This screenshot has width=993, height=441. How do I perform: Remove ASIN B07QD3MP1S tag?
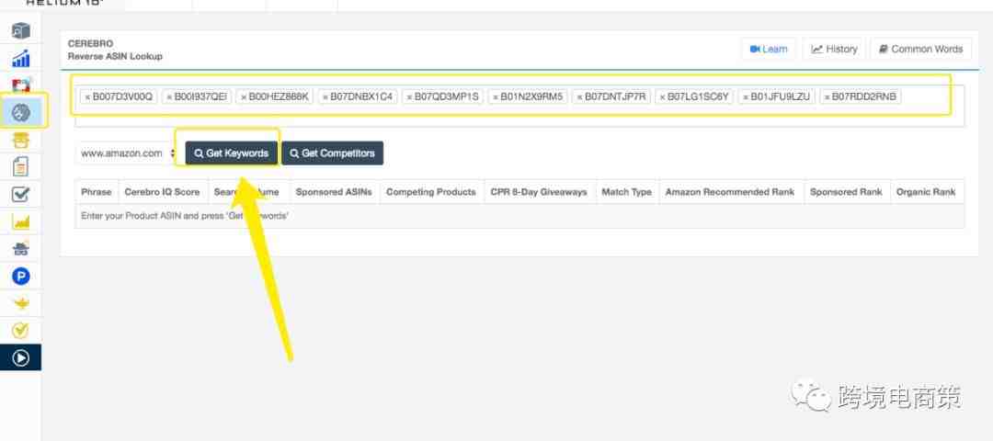click(x=408, y=96)
